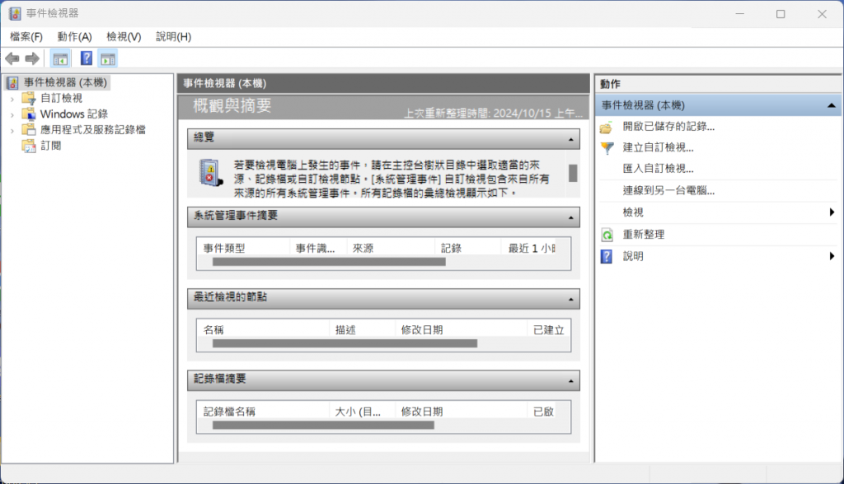Screen dimensions: 844x484
Task: Expand the Windows 記錄 tree node
Action: (x=12, y=114)
